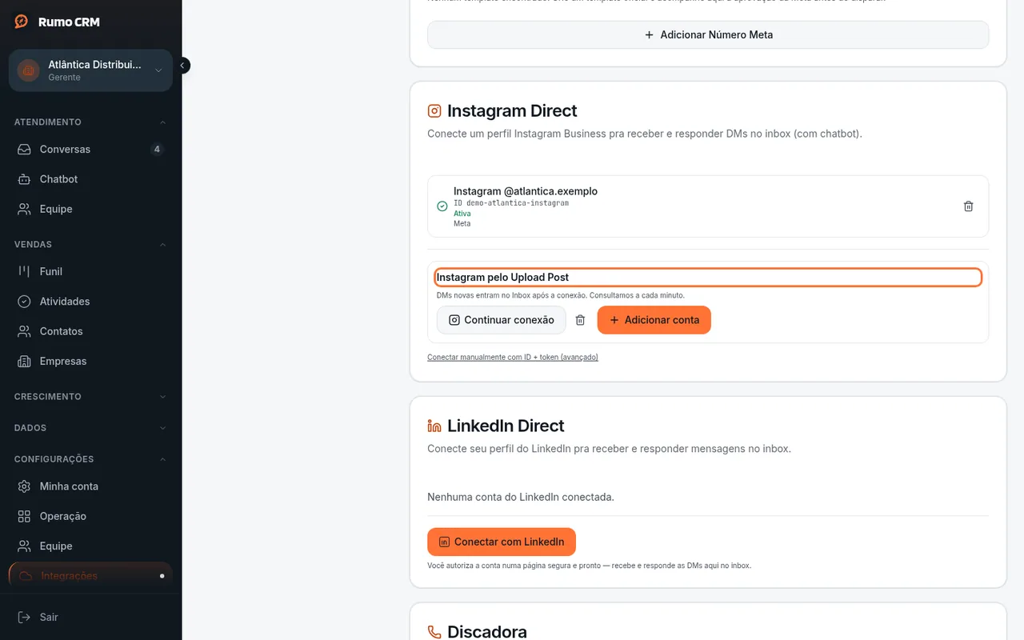Open Conversas inbox
This screenshot has width=1024, height=640.
pyautogui.click(x=90, y=150)
